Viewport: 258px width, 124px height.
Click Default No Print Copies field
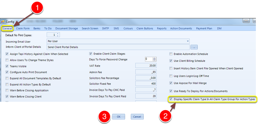[53, 35]
